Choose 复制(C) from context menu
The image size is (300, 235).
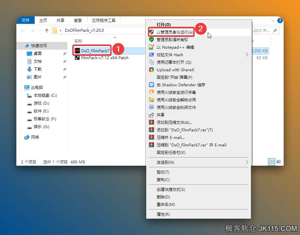[199, 179]
